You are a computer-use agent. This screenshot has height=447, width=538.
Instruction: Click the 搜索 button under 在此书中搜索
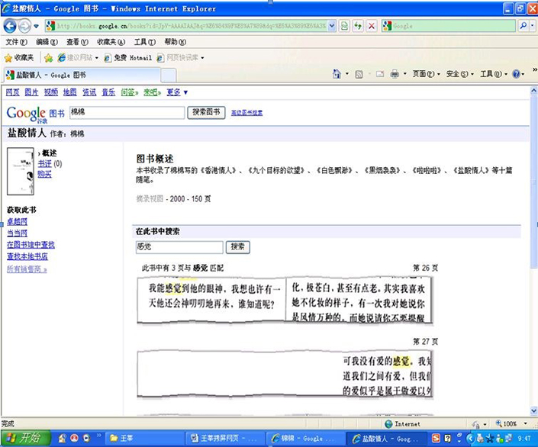click(238, 247)
